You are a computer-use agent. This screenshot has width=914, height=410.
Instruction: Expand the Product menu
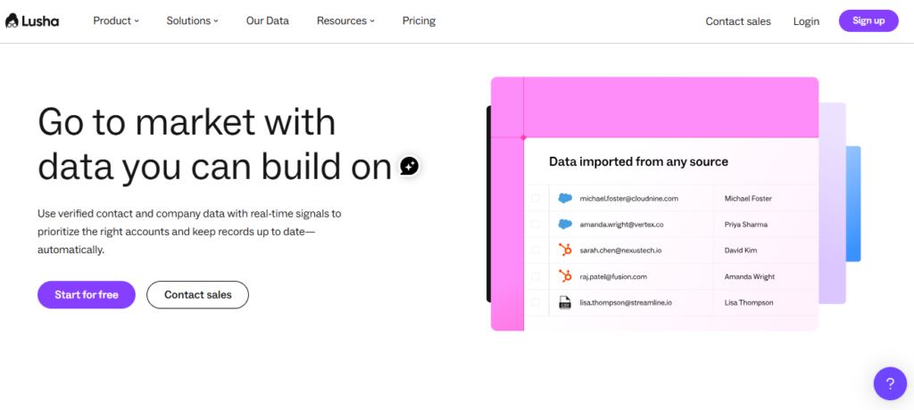pyautogui.click(x=116, y=20)
